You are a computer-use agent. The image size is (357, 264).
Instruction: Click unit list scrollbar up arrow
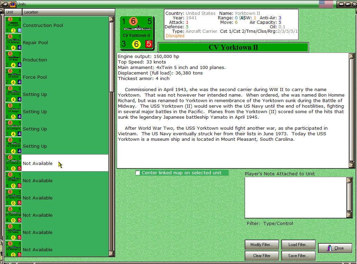coord(111,19)
